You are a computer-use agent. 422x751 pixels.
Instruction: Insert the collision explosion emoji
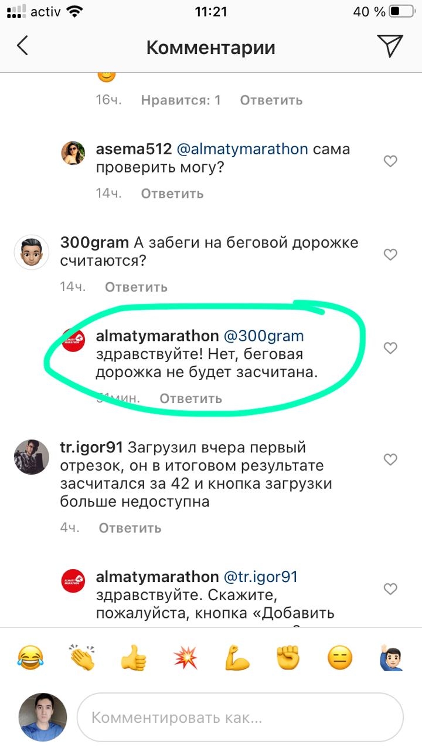tap(185, 657)
